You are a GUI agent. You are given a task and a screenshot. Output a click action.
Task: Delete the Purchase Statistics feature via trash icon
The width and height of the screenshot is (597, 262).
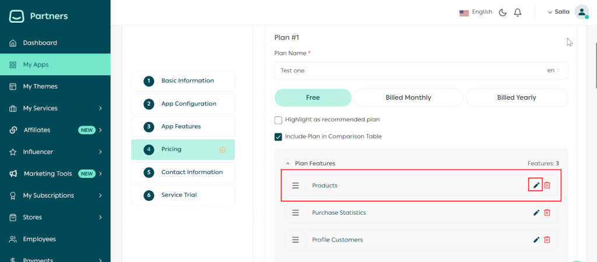point(547,212)
